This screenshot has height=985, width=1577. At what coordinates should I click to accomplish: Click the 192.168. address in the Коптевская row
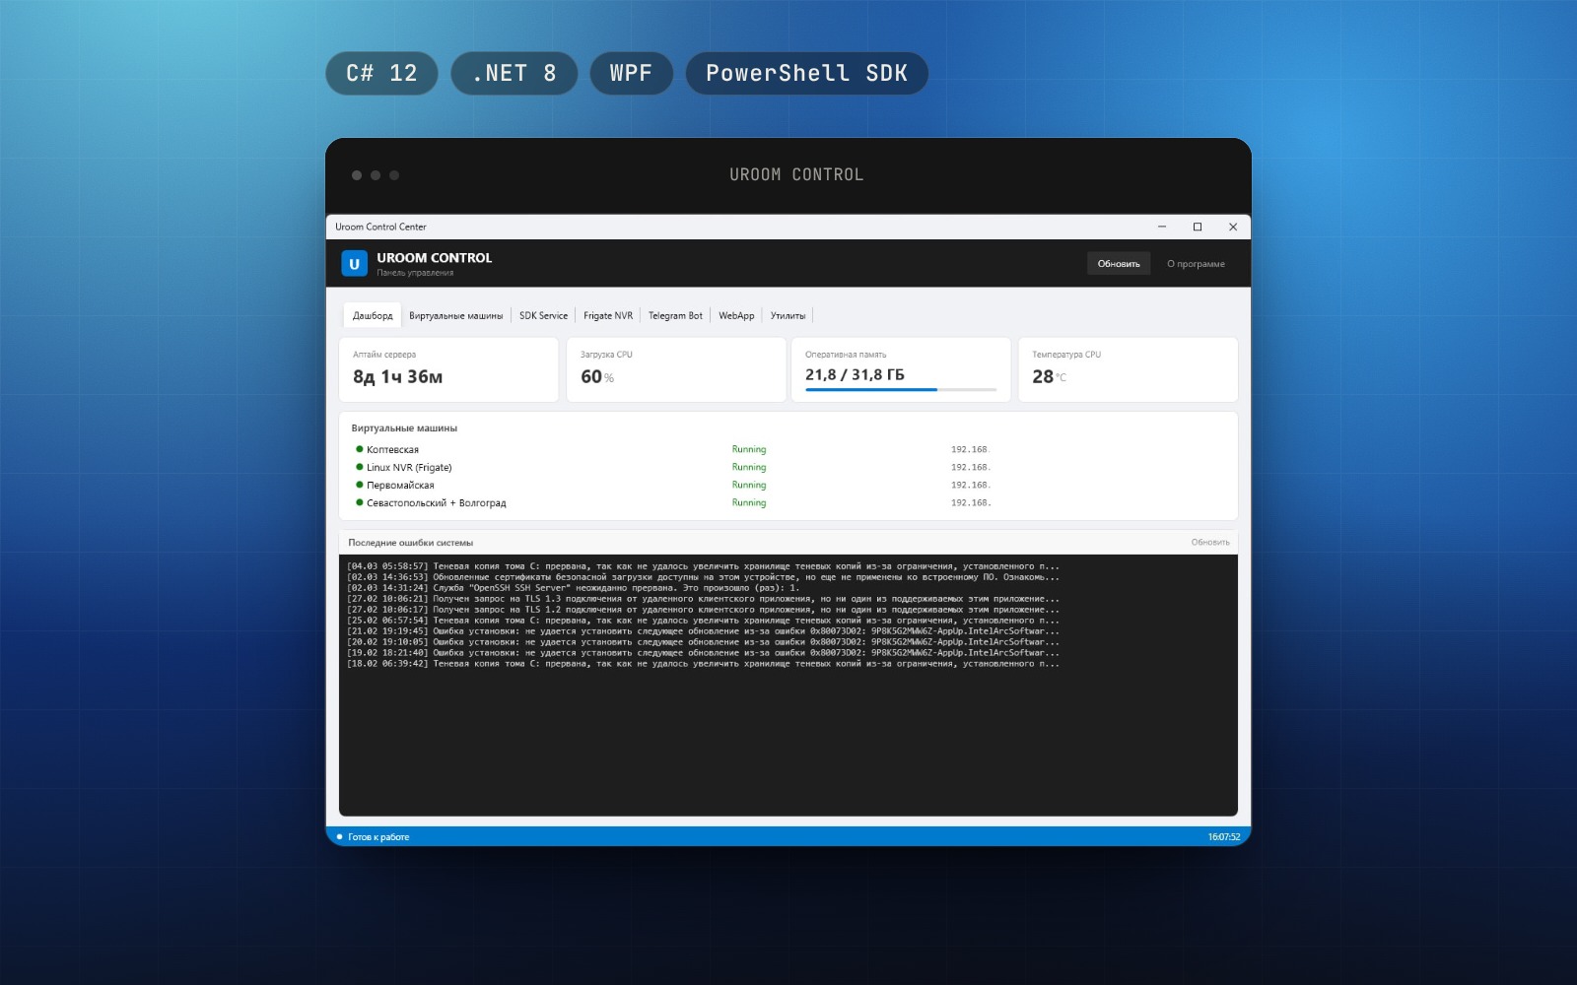[970, 449]
